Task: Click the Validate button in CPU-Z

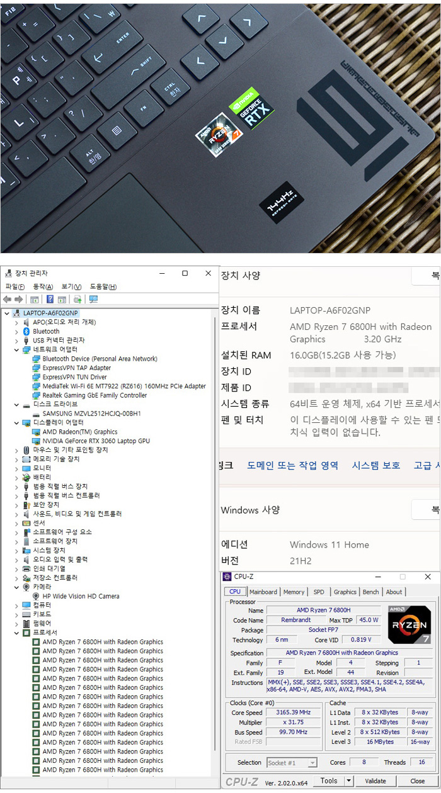Action: coord(375,781)
